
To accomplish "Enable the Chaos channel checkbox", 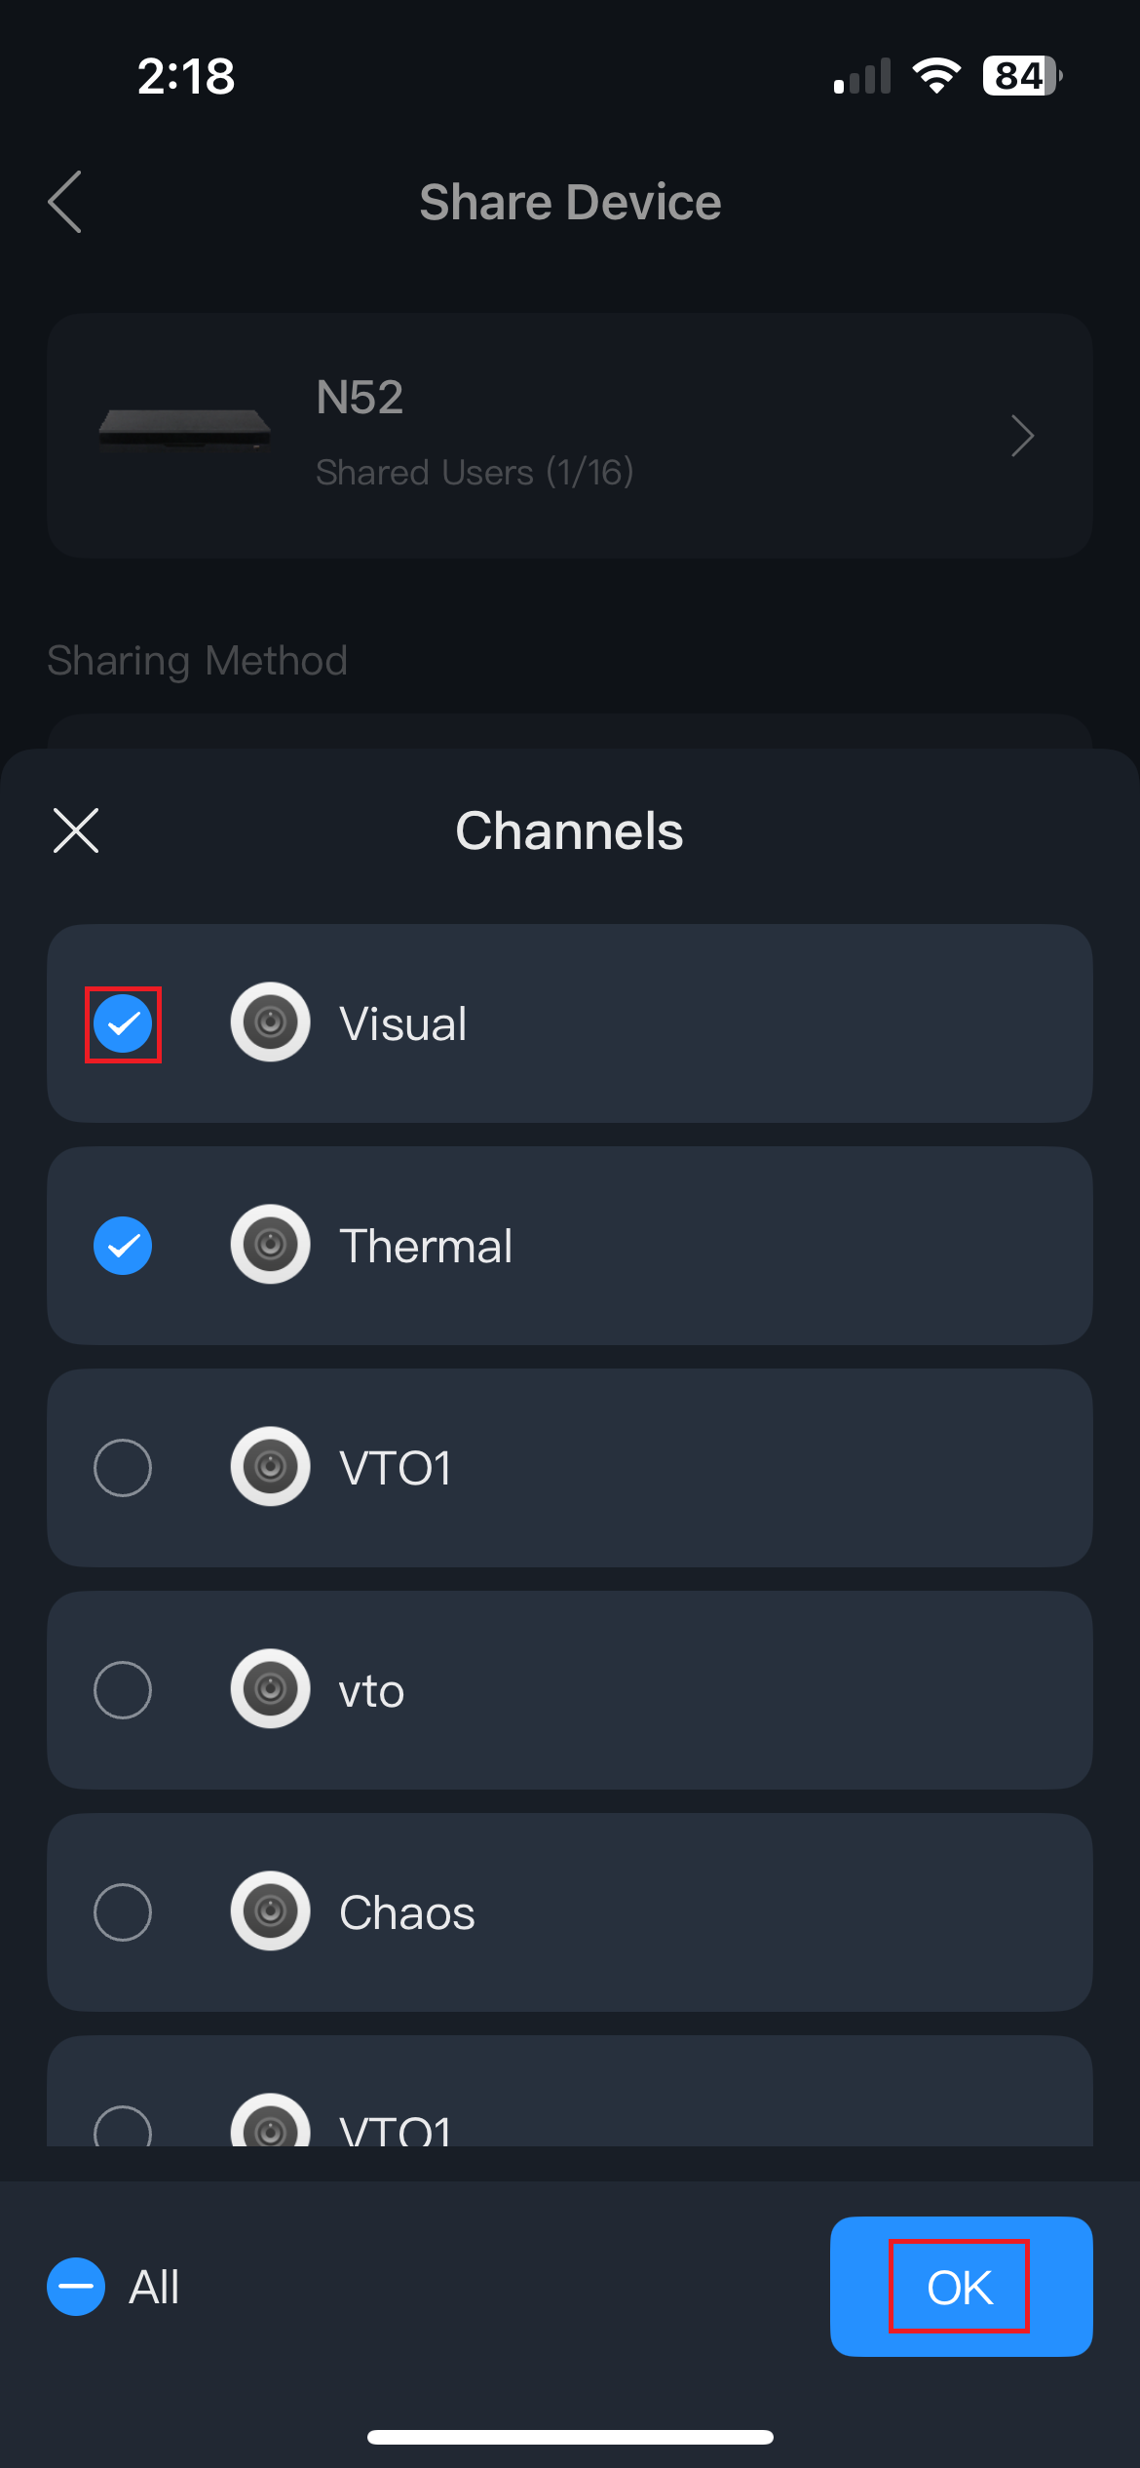I will tap(123, 1912).
